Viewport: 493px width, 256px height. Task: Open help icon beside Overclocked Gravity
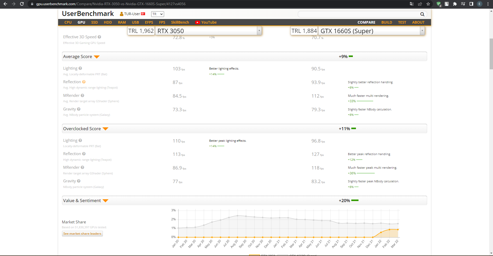(79, 181)
